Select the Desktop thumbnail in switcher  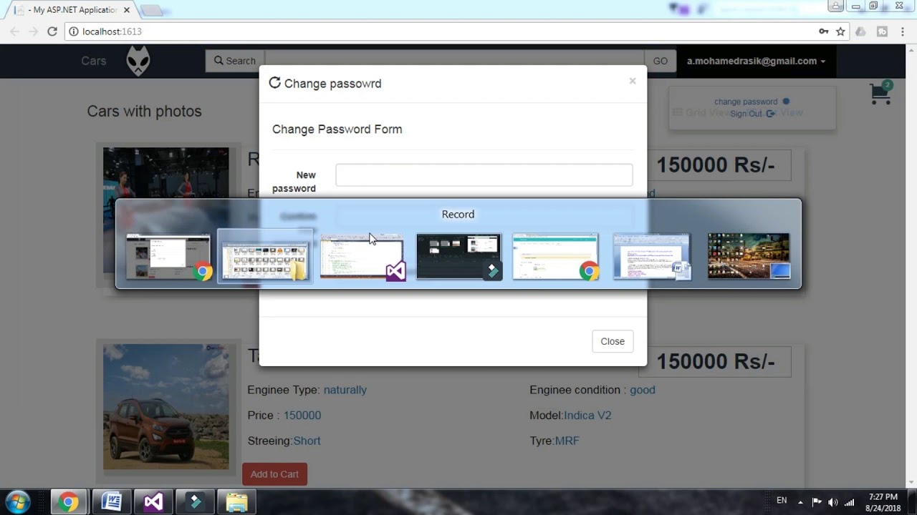click(x=749, y=256)
